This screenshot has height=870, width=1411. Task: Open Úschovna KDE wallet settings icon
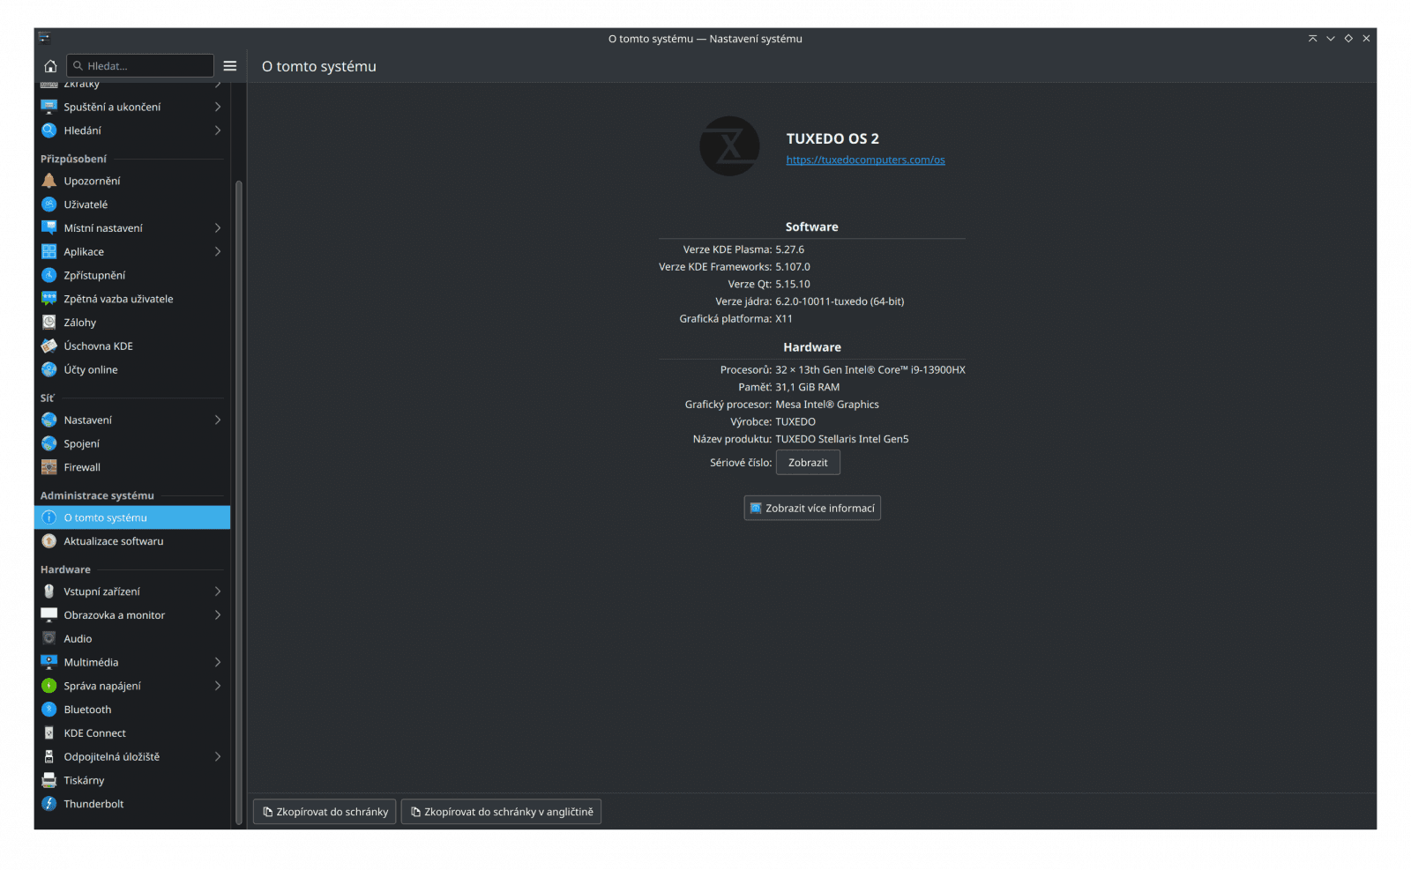point(49,346)
